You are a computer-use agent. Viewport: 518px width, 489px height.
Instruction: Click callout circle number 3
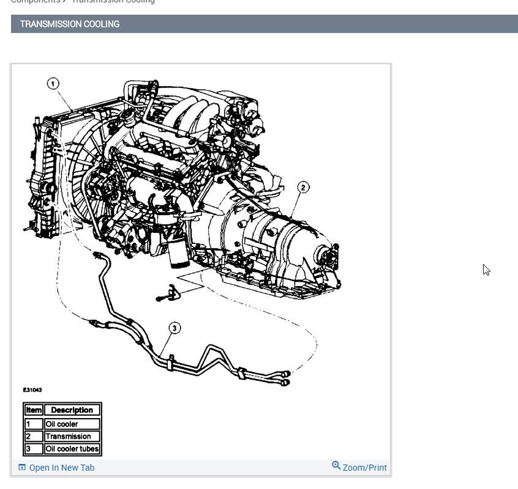coord(175,328)
